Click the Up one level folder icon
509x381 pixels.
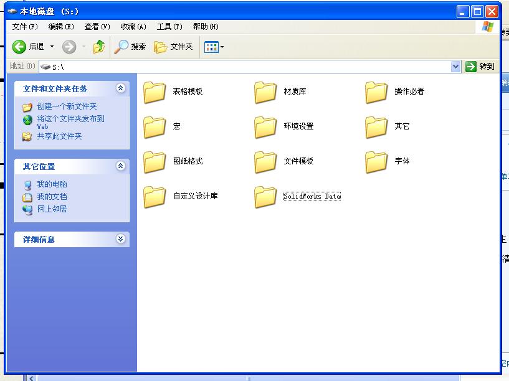[99, 47]
